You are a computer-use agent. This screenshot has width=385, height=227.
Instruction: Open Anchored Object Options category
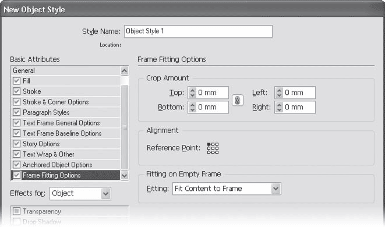click(66, 165)
